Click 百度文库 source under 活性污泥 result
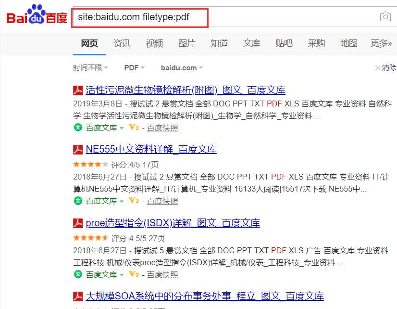The width and height of the screenshot is (397, 309). click(101, 128)
